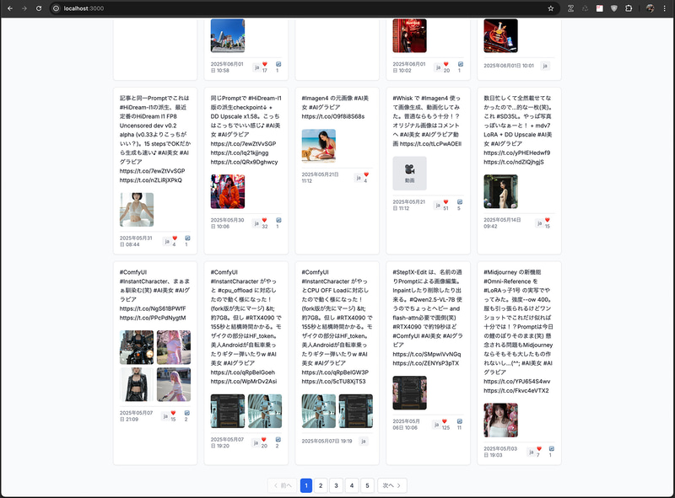Open the #Midjourney card girl with flowers thumbnail
The height and width of the screenshot is (498, 675).
click(500, 420)
